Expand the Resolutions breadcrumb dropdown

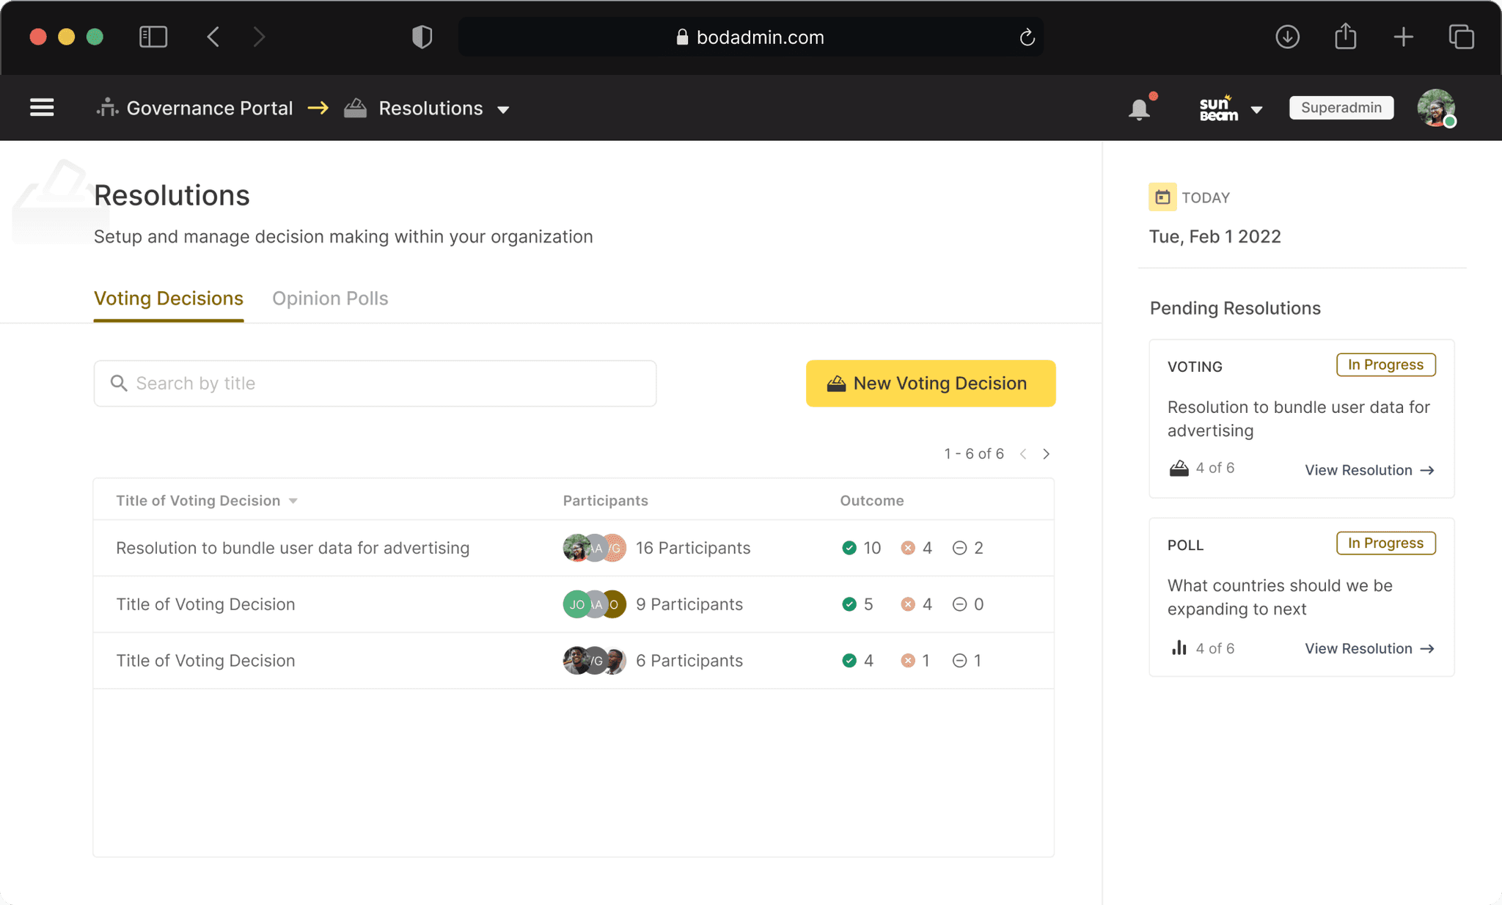coord(503,109)
